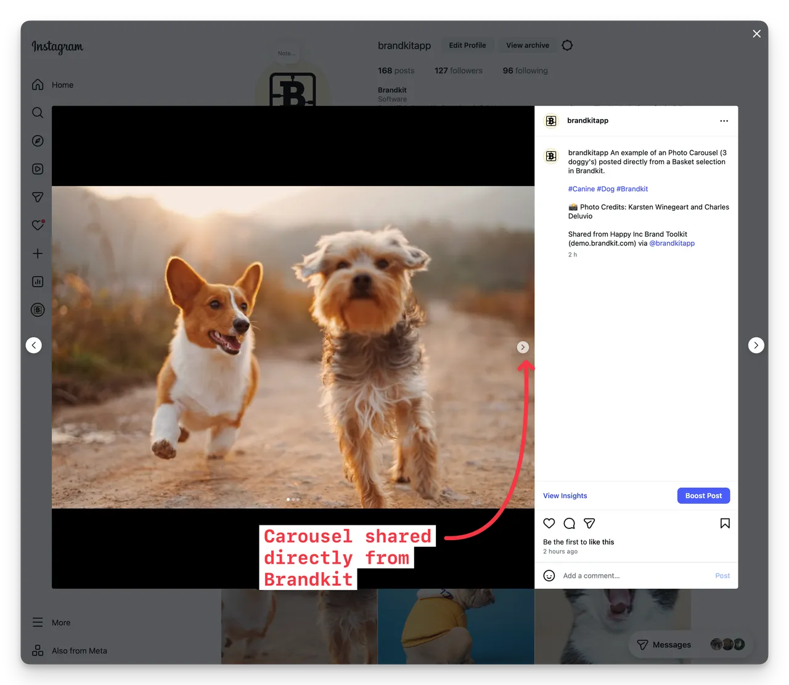
Task: Open the post options three-dot menu
Action: 724,121
